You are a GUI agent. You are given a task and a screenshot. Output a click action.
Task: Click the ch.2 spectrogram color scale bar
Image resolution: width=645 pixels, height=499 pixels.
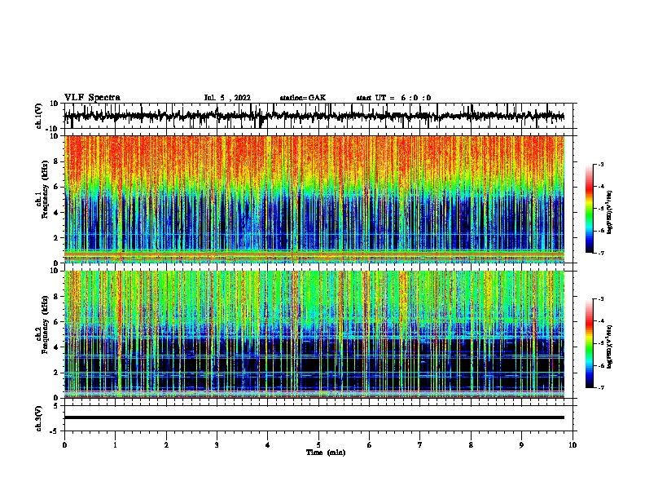click(590, 343)
